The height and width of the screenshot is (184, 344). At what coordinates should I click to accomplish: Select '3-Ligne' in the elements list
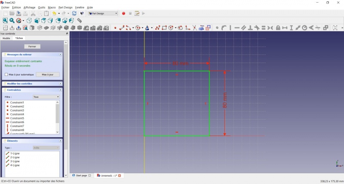15,161
